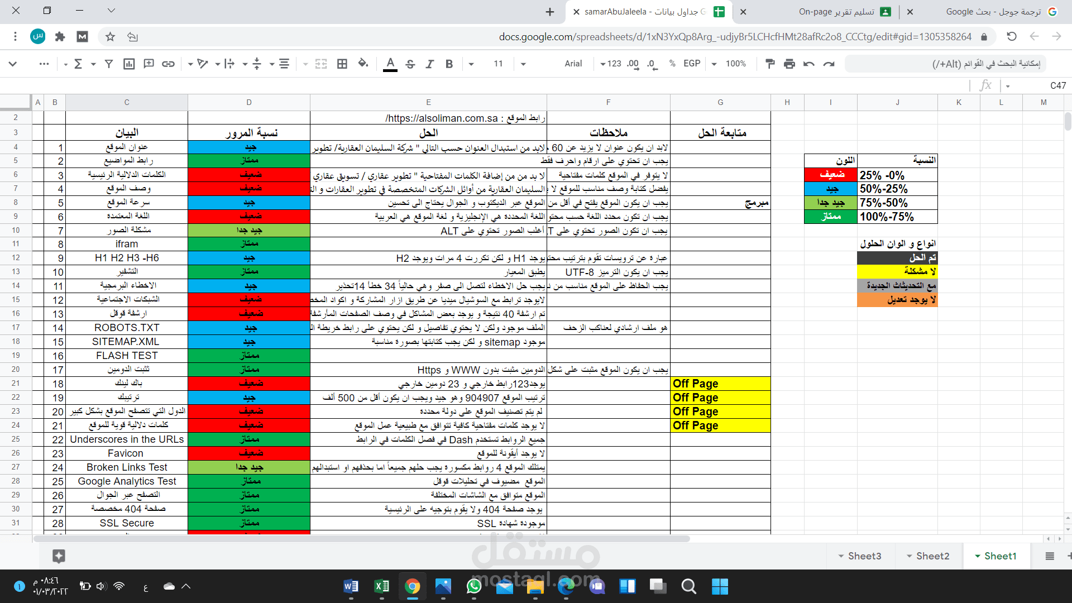Switch to the Sheet2 tab
Screen dimensions: 1072x603
point(932,556)
